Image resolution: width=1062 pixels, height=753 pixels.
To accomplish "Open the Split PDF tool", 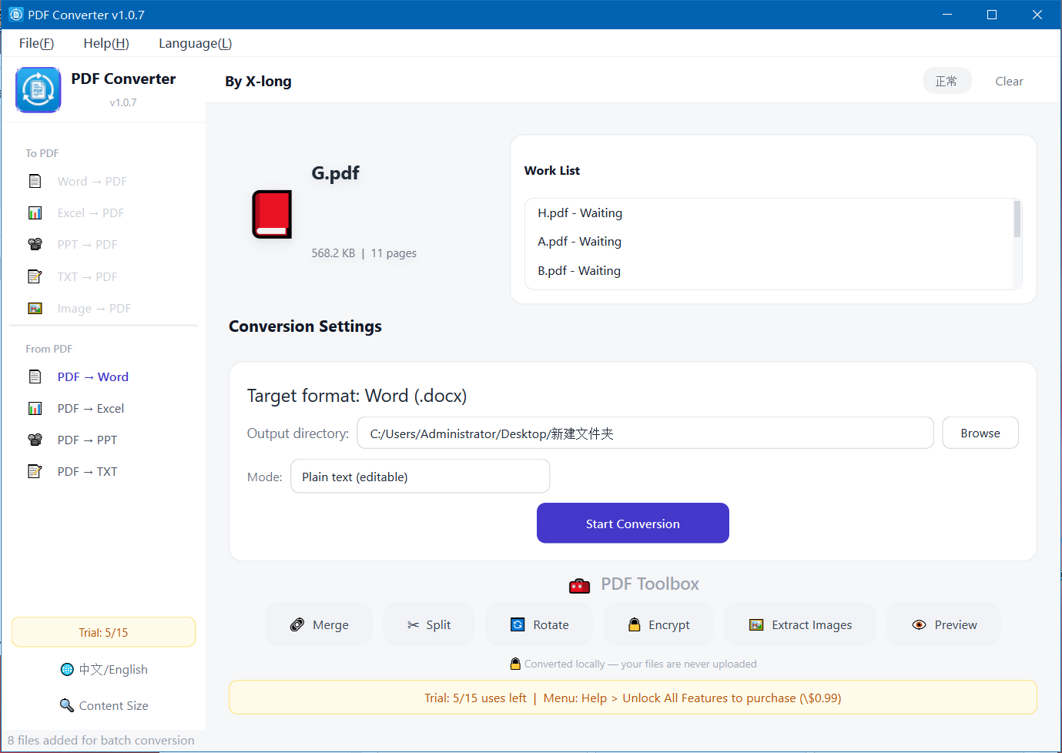I will click(429, 624).
